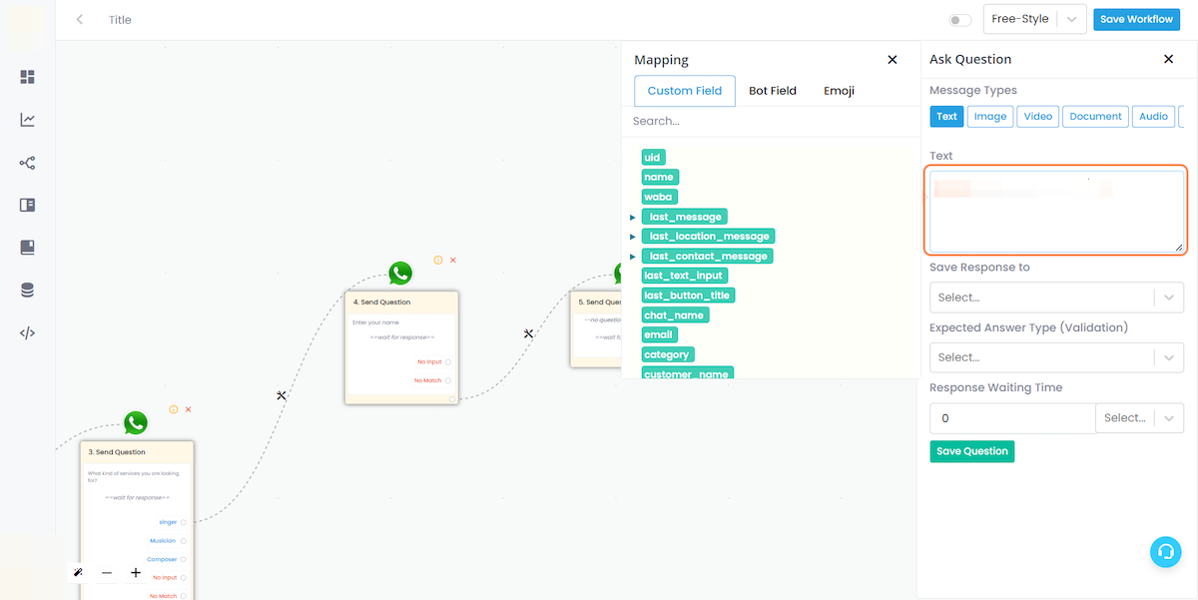Click WhatsApp icon above node 4
Viewport: 1198px width, 600px height.
click(400, 274)
